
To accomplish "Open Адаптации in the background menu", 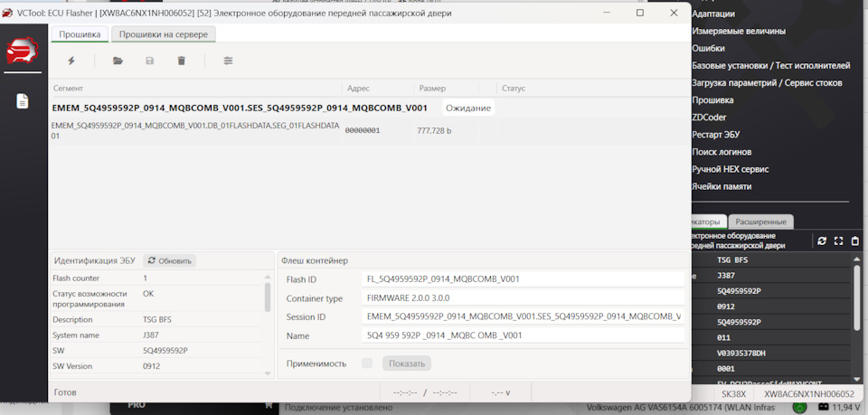I will coord(713,14).
